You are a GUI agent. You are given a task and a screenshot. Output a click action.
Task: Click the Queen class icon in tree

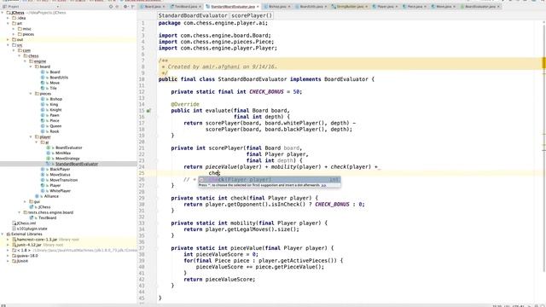(x=43, y=126)
